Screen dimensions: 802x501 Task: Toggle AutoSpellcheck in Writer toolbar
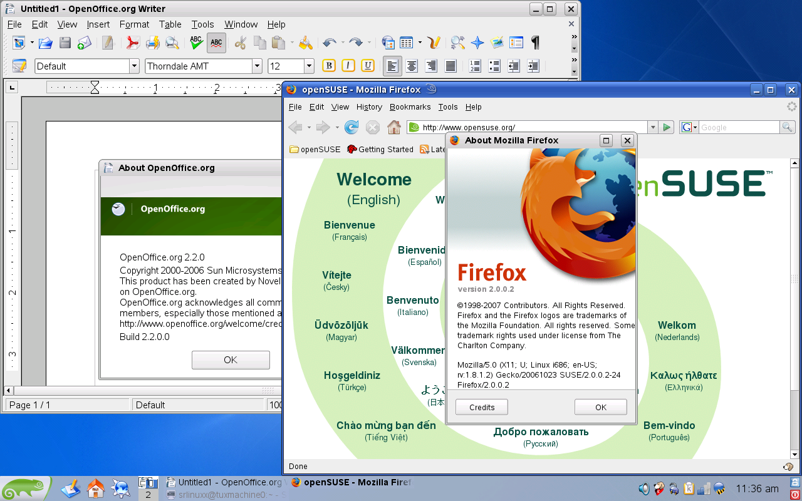216,43
